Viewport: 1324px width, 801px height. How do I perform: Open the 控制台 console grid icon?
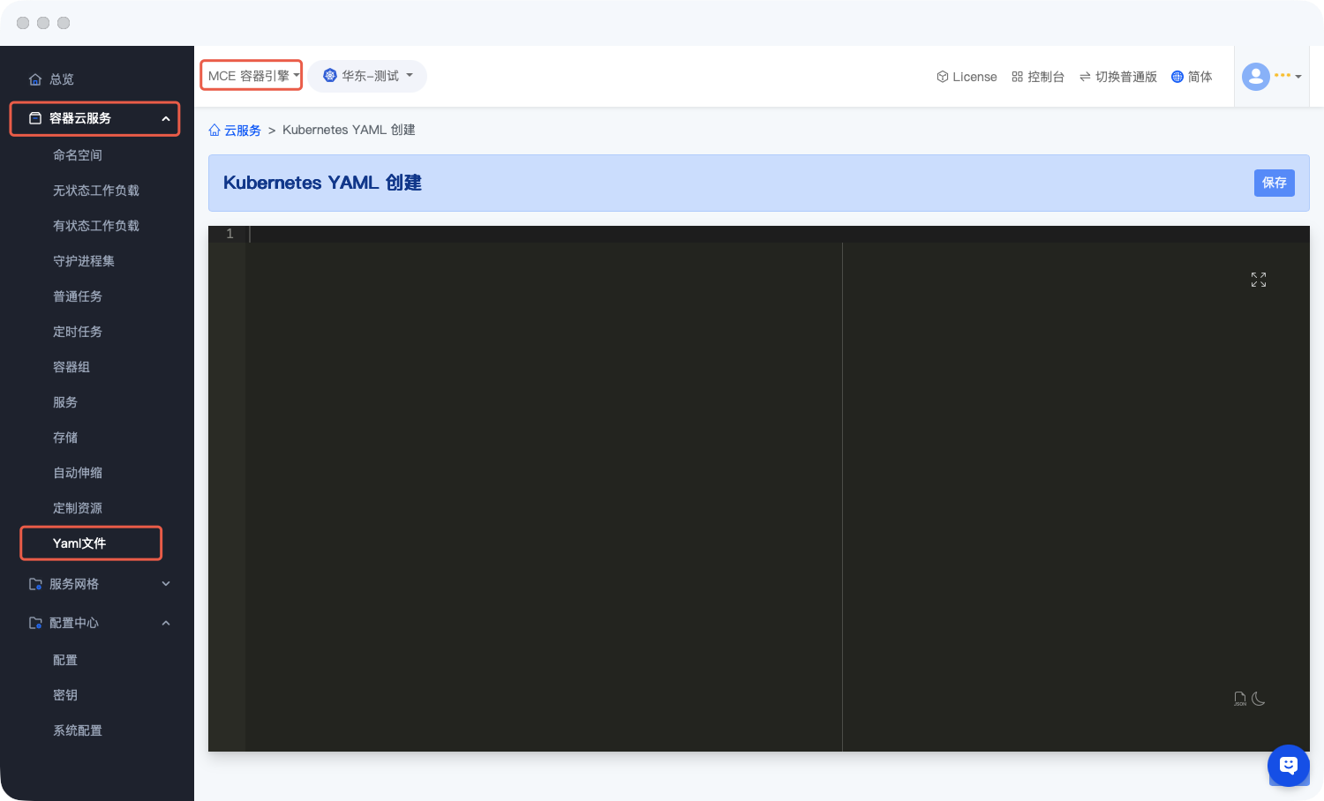click(x=1017, y=77)
